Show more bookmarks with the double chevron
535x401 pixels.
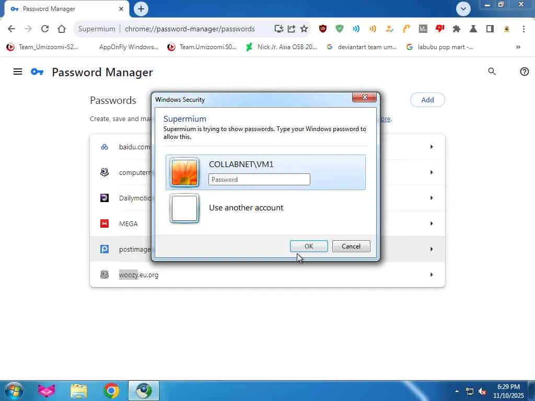pyautogui.click(x=518, y=47)
